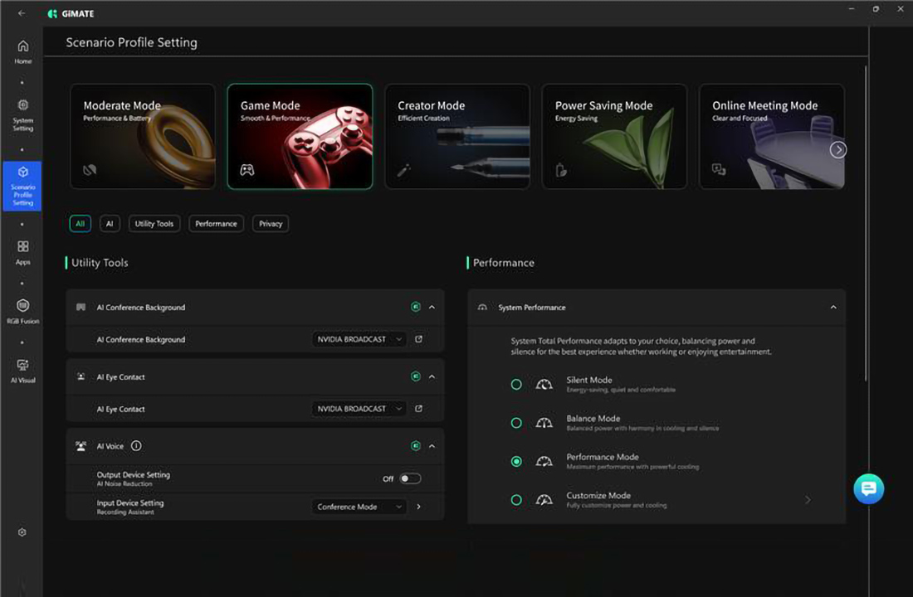Open the Apps sidebar icon
913x597 pixels.
click(22, 253)
